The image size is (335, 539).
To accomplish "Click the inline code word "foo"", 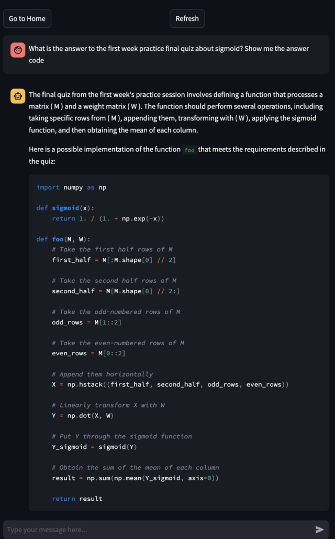I will (x=189, y=150).
